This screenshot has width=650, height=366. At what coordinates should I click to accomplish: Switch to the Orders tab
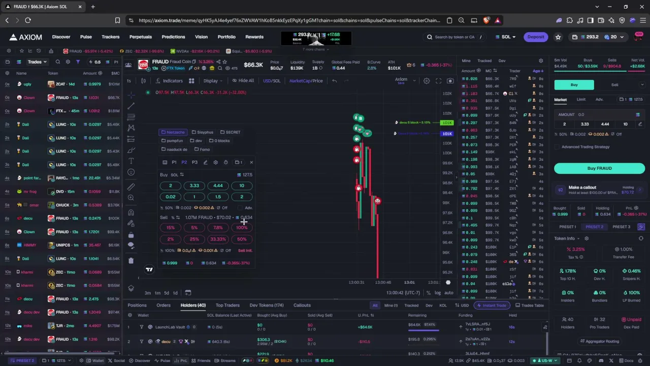tap(164, 306)
